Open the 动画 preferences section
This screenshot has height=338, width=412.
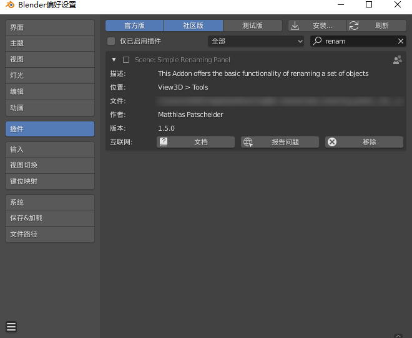tap(50, 108)
